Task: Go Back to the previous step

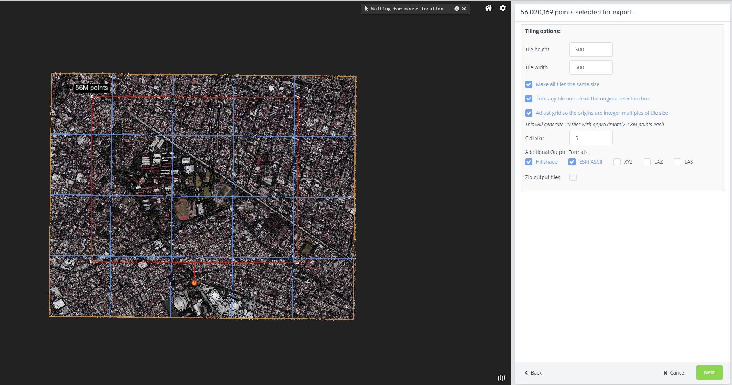Action: [533, 373]
